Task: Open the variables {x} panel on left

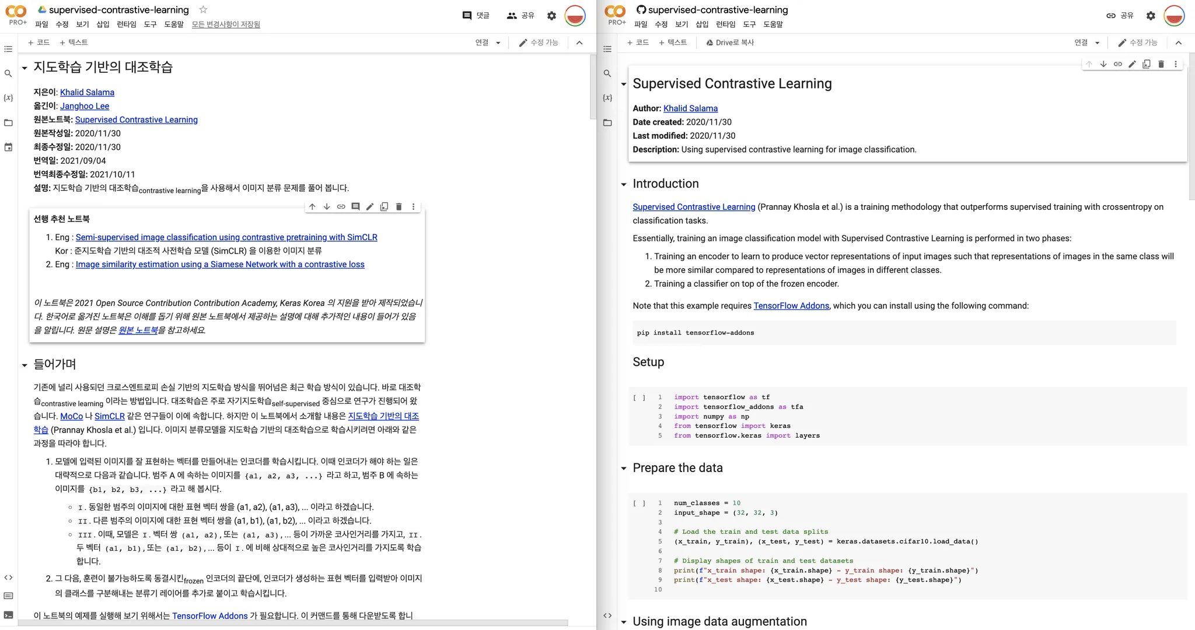Action: 8,98
